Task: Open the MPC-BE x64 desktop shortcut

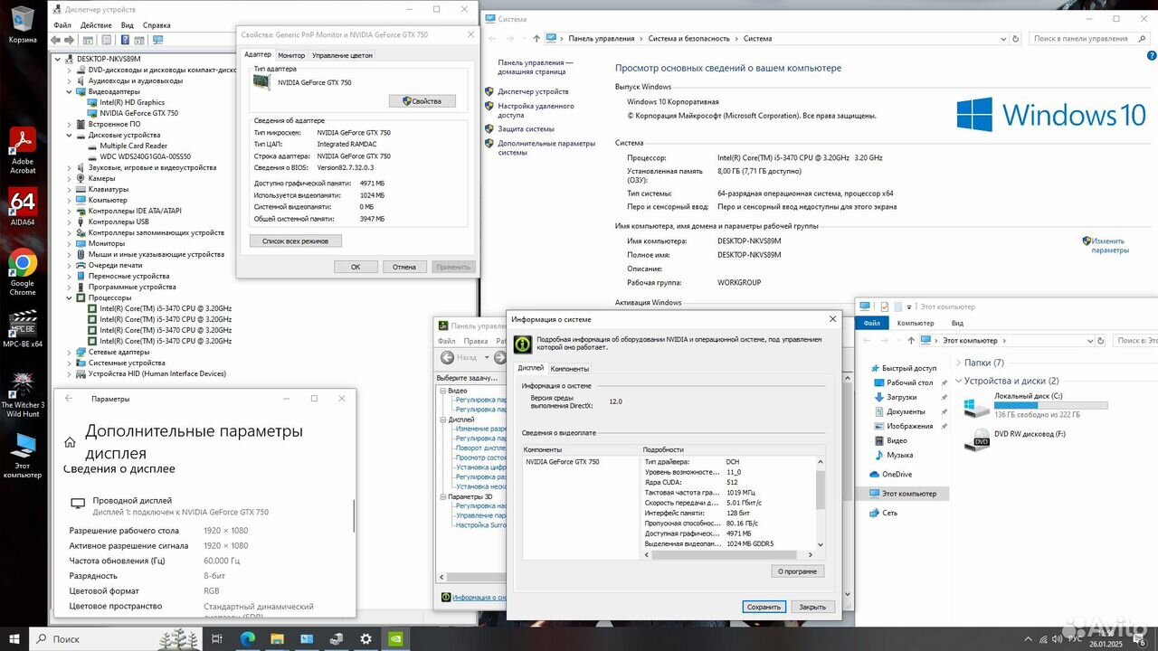Action: pyautogui.click(x=23, y=328)
